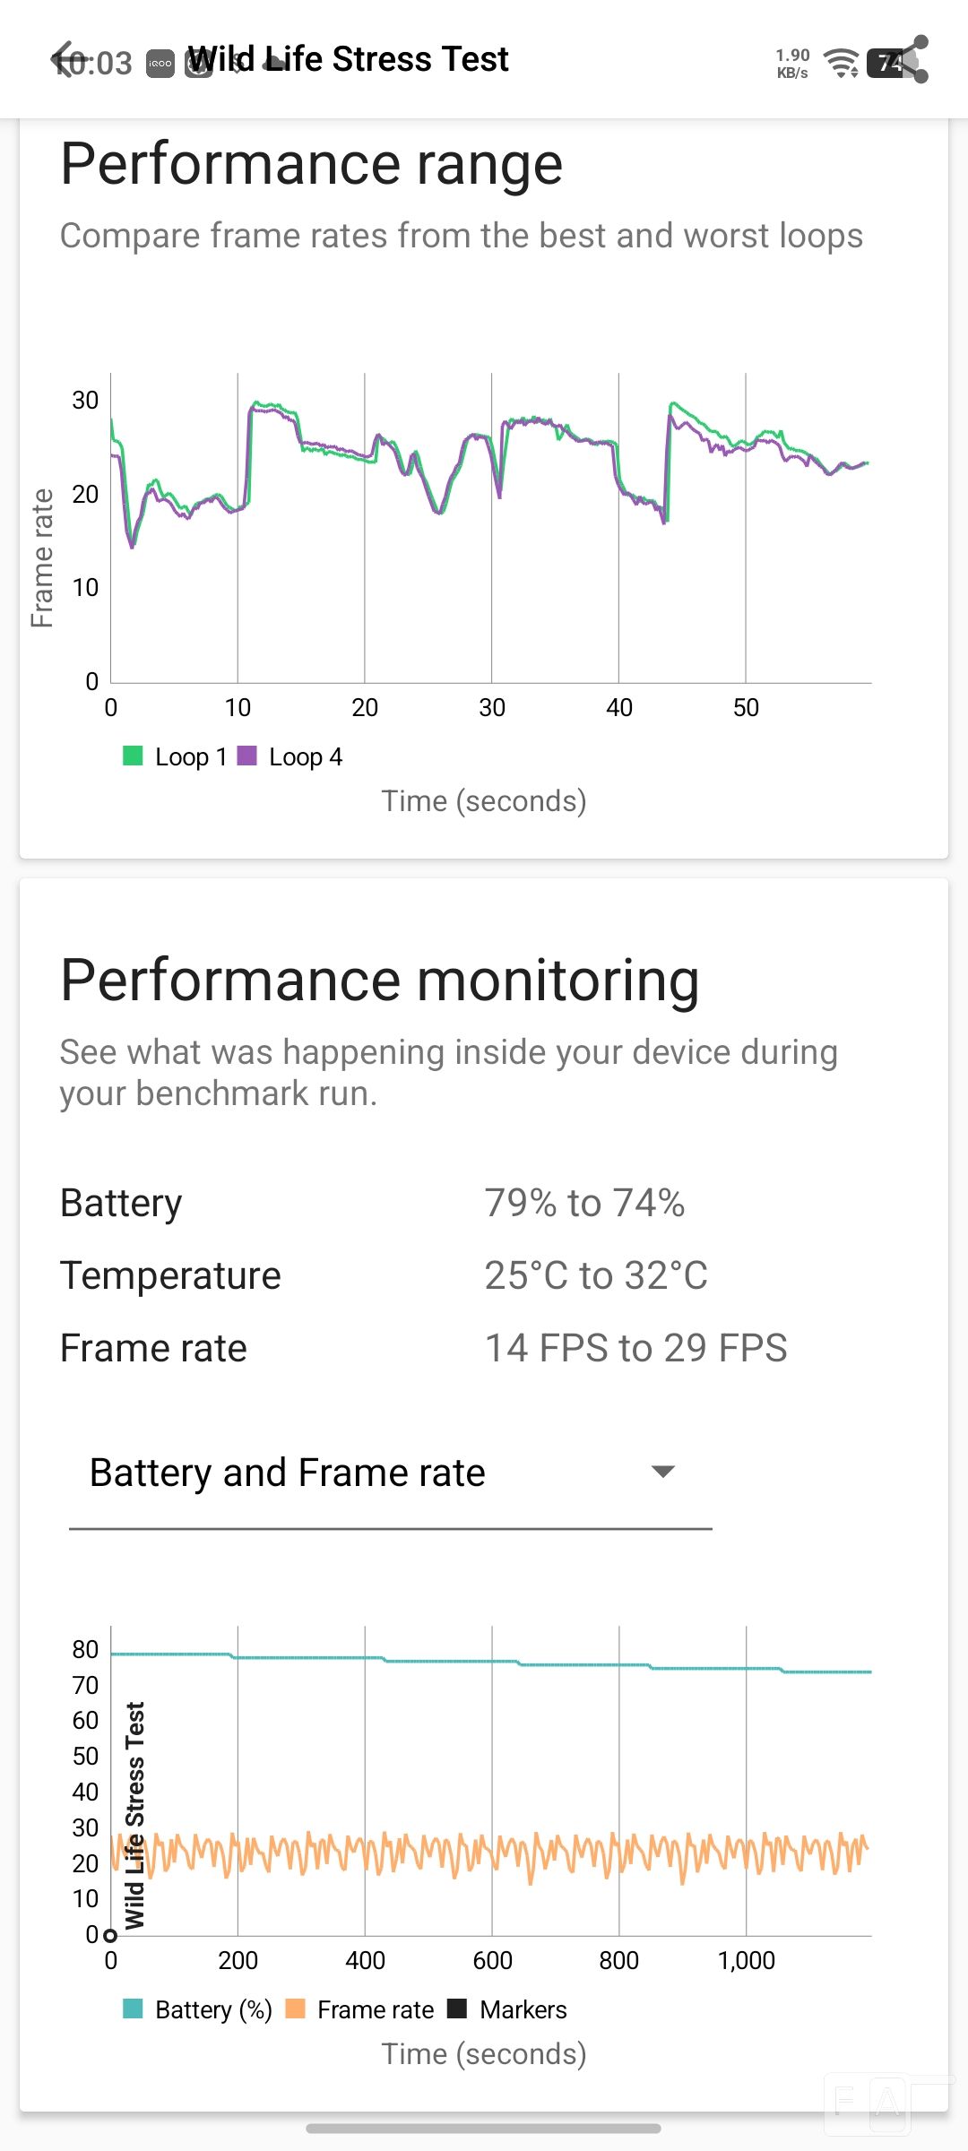
Task: Toggle Frame rate legend series
Action: click(x=359, y=2009)
